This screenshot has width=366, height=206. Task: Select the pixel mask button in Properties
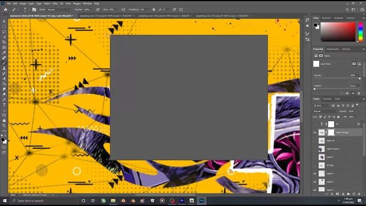354,64
